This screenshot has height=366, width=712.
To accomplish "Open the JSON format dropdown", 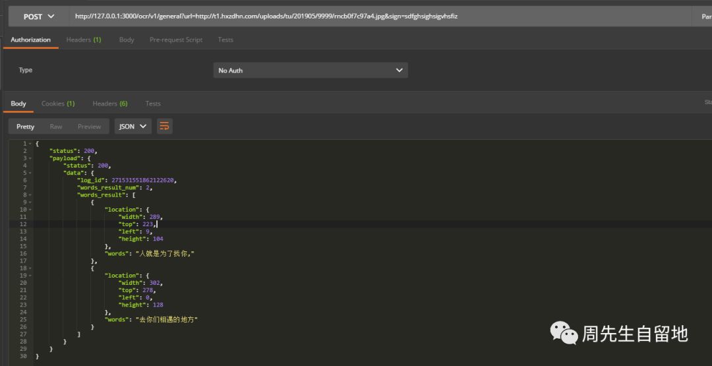I will pos(133,127).
